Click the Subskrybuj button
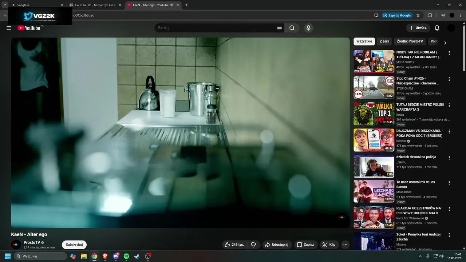466x262 pixels. tap(74, 245)
